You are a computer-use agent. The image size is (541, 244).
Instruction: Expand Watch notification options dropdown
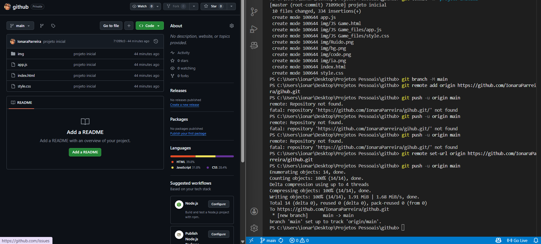pos(158,6)
